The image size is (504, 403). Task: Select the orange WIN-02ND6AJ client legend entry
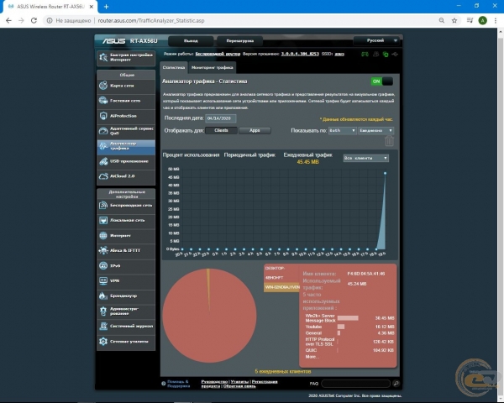(281, 287)
